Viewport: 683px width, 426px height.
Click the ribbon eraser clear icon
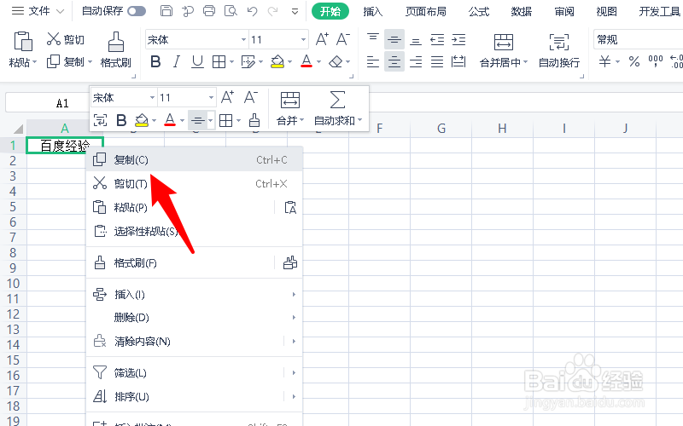click(336, 61)
